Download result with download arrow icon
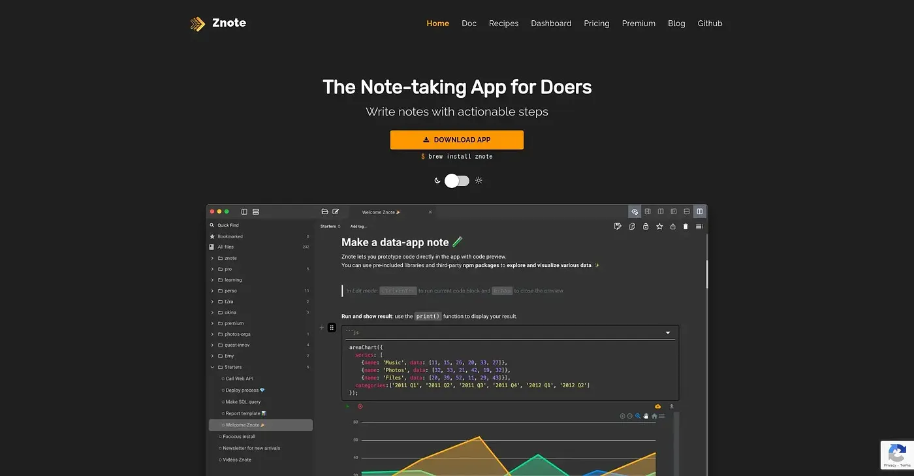The height and width of the screenshot is (476, 914). coord(671,406)
